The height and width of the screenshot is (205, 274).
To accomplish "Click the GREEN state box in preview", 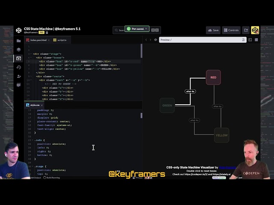I will (x=167, y=105).
